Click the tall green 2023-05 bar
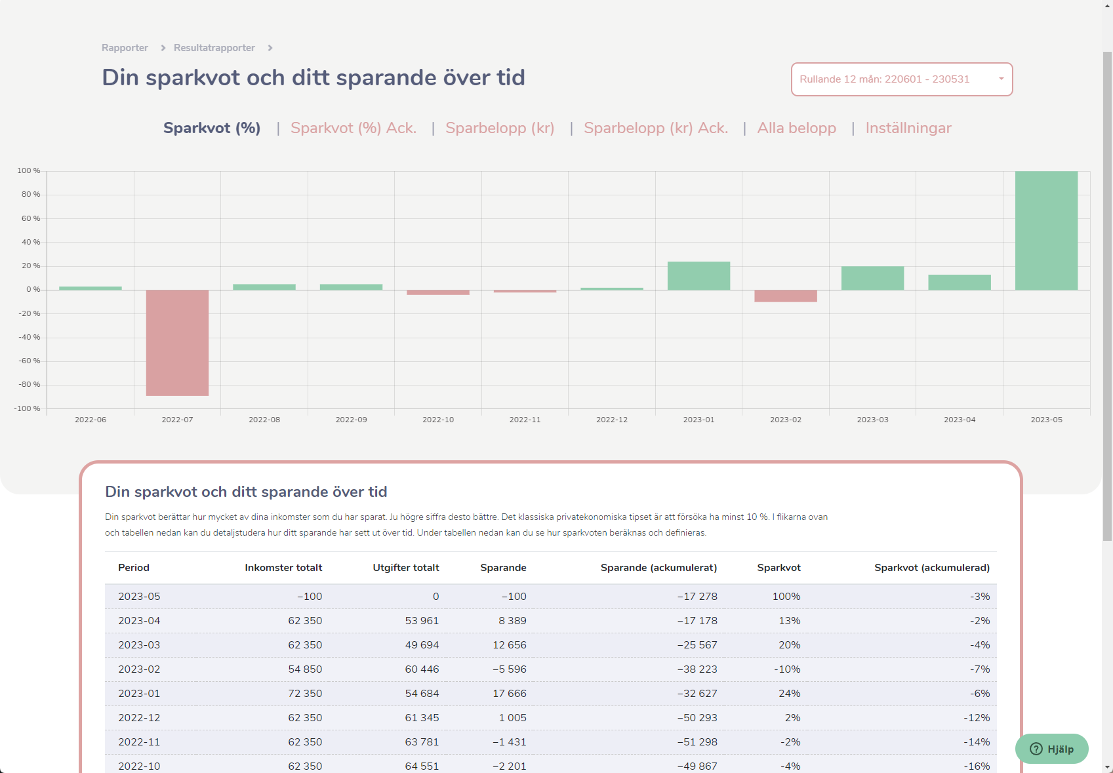 (x=1046, y=231)
